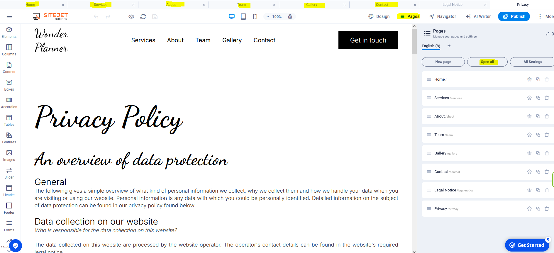Duplicate the Services page
554x253 pixels.
coord(538,98)
